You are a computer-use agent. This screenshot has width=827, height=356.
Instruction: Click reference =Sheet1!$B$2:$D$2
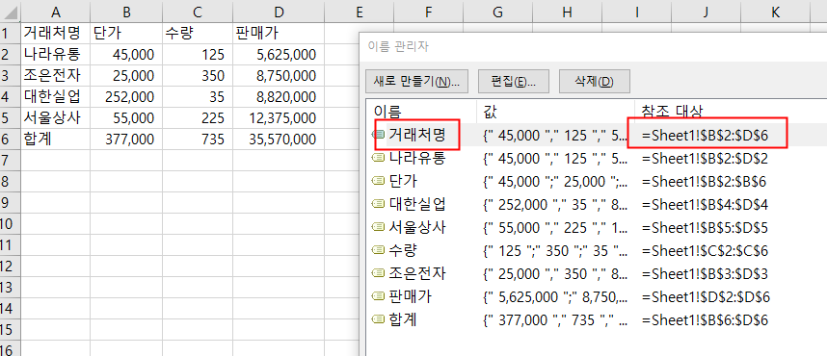pos(705,158)
